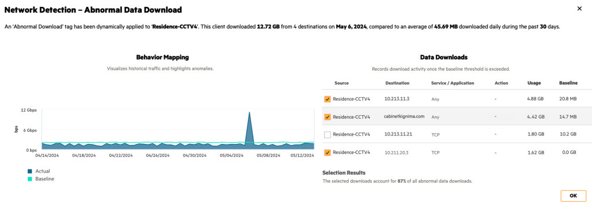Click the Service / Application column header
This screenshot has height=208, width=592.
point(452,83)
